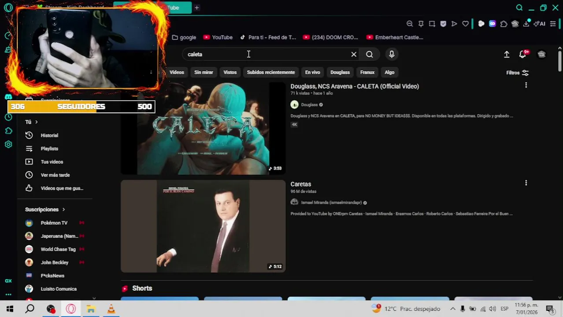Viewport: 563px width, 317px height.
Task: Select the Vistos filter chip
Action: [230, 72]
